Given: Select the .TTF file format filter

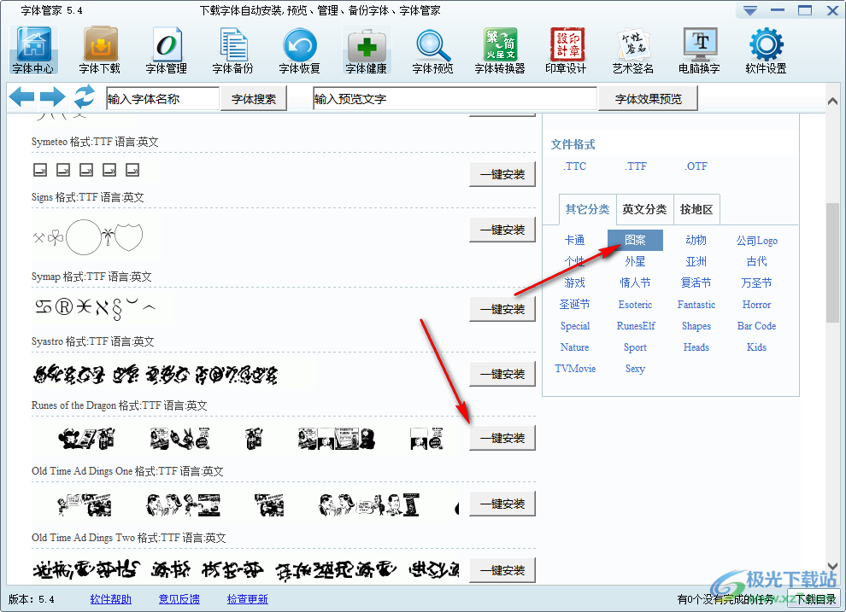Looking at the screenshot, I should 636,166.
